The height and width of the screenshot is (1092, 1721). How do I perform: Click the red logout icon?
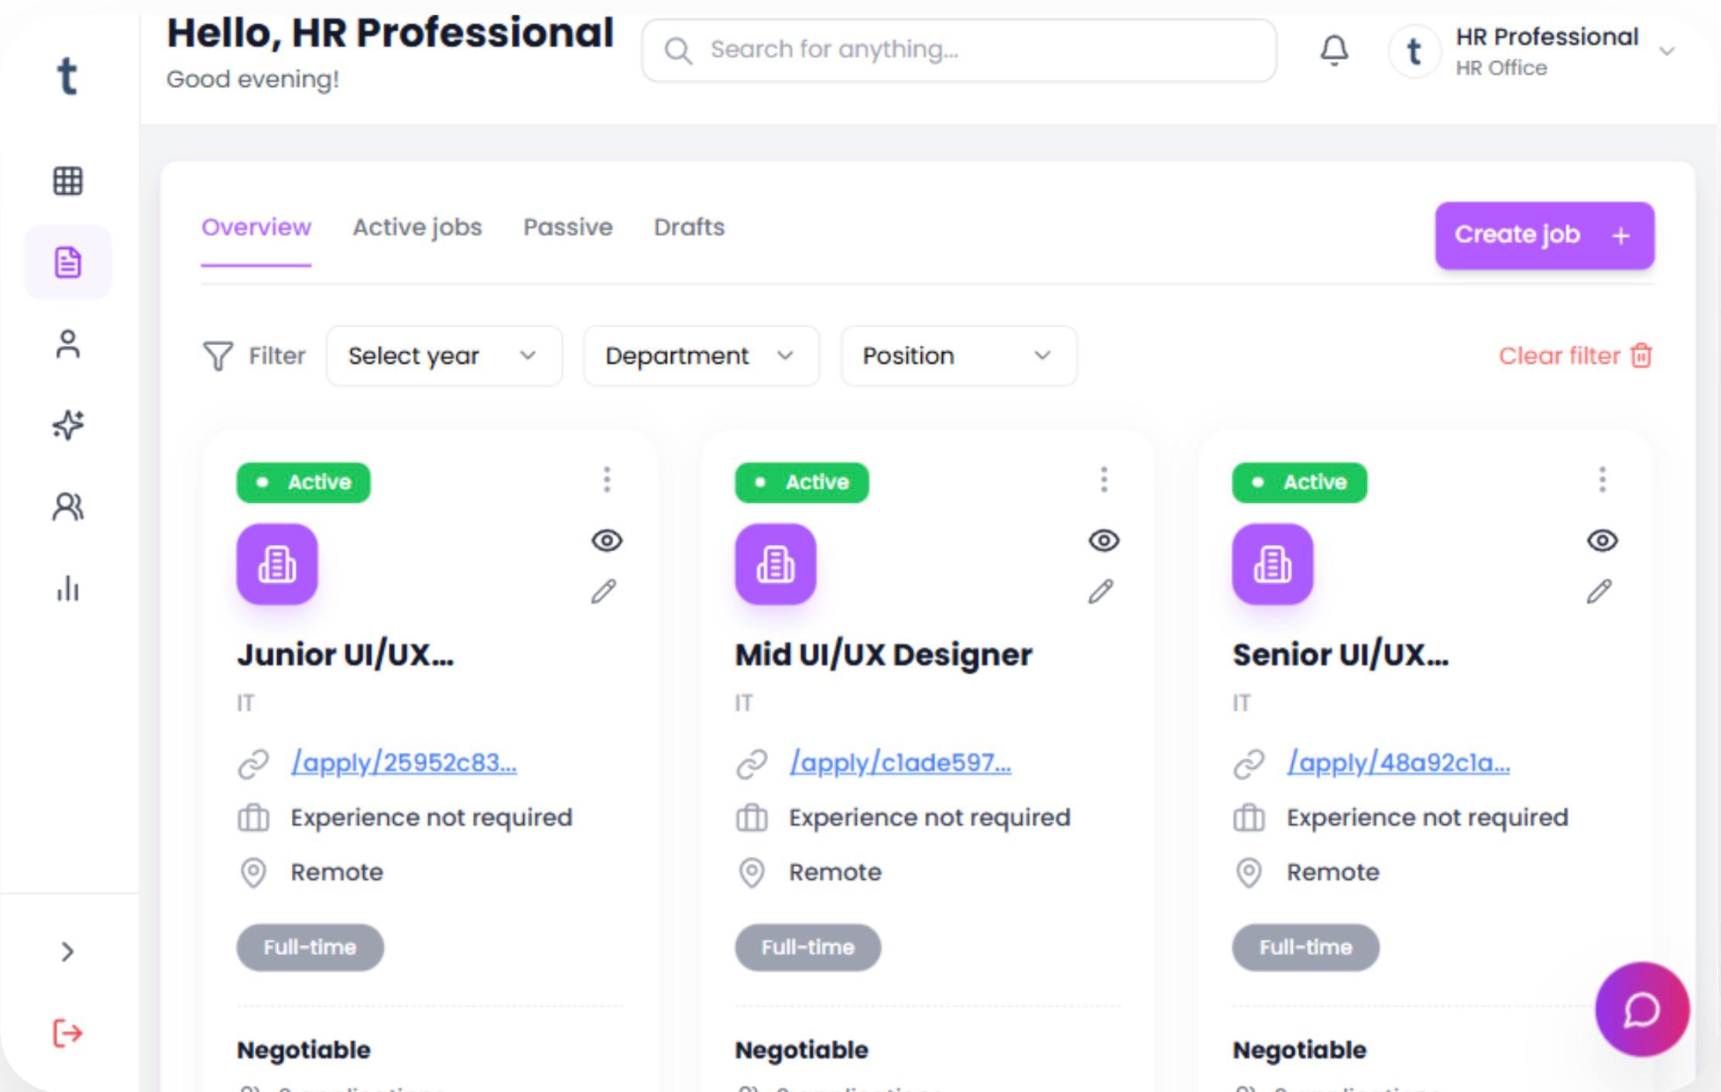coord(67,1032)
